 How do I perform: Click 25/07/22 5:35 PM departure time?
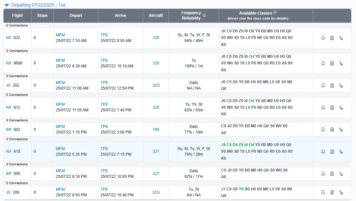[71, 154]
